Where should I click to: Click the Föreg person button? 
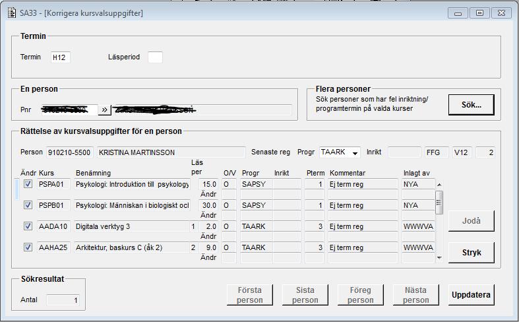click(361, 294)
